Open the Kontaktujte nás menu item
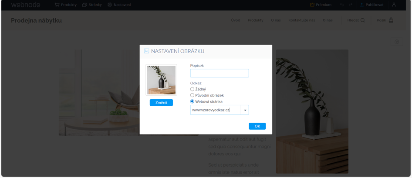 click(x=302, y=20)
